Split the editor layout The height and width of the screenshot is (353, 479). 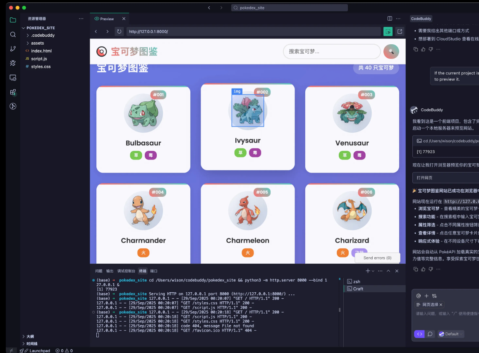(x=390, y=19)
